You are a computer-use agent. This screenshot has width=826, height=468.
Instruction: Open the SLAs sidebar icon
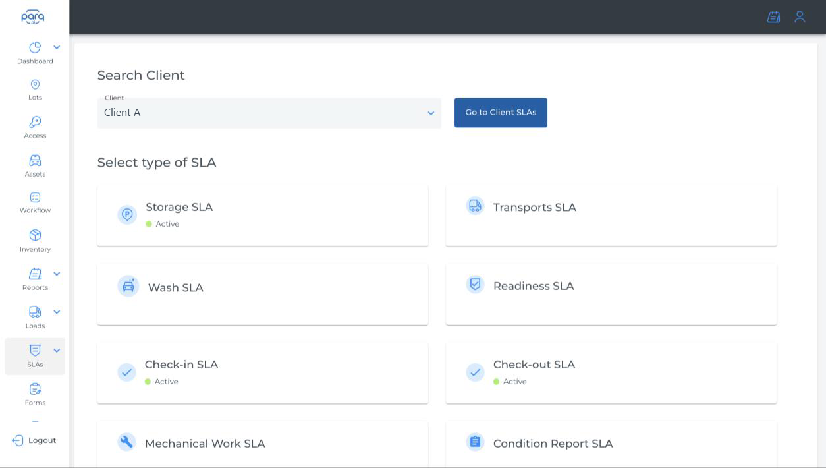click(x=35, y=350)
